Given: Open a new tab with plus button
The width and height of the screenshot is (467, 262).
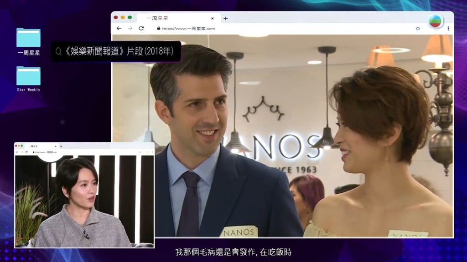Looking at the screenshot, I should click(225, 18).
